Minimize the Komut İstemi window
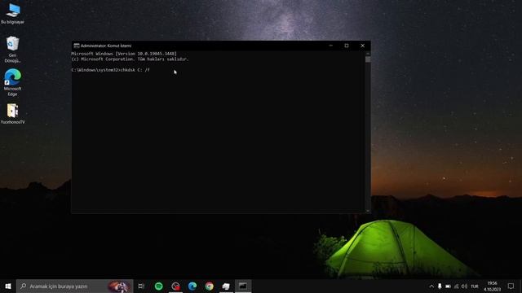Screen dimensions: 522x293 (x=330, y=46)
